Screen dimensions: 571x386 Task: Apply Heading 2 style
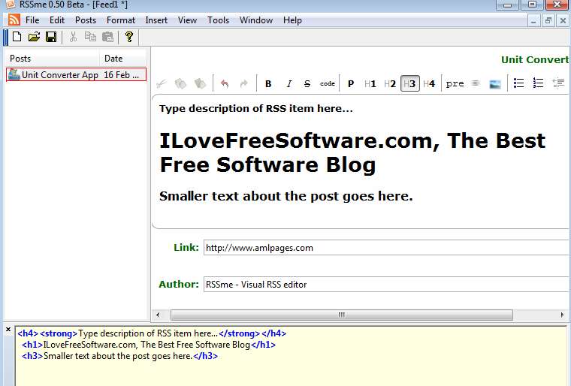[390, 84]
